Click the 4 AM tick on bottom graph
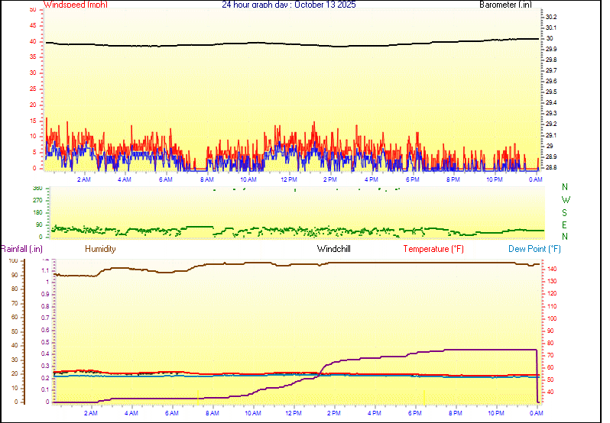The height and width of the screenshot is (423, 610). coord(131,413)
